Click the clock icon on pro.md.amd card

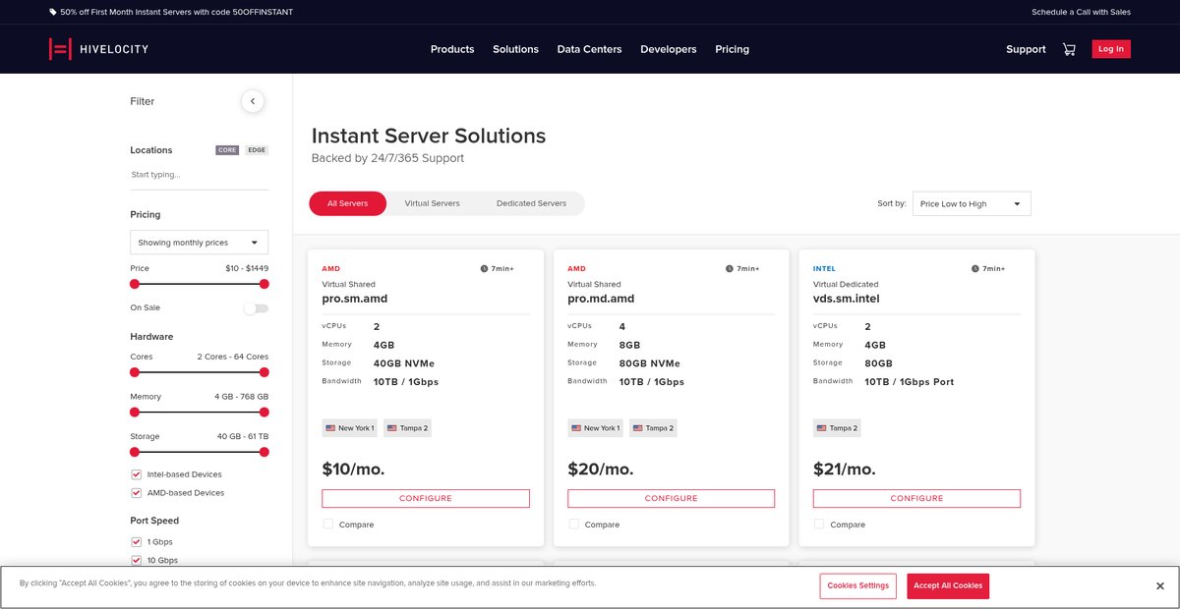click(730, 268)
